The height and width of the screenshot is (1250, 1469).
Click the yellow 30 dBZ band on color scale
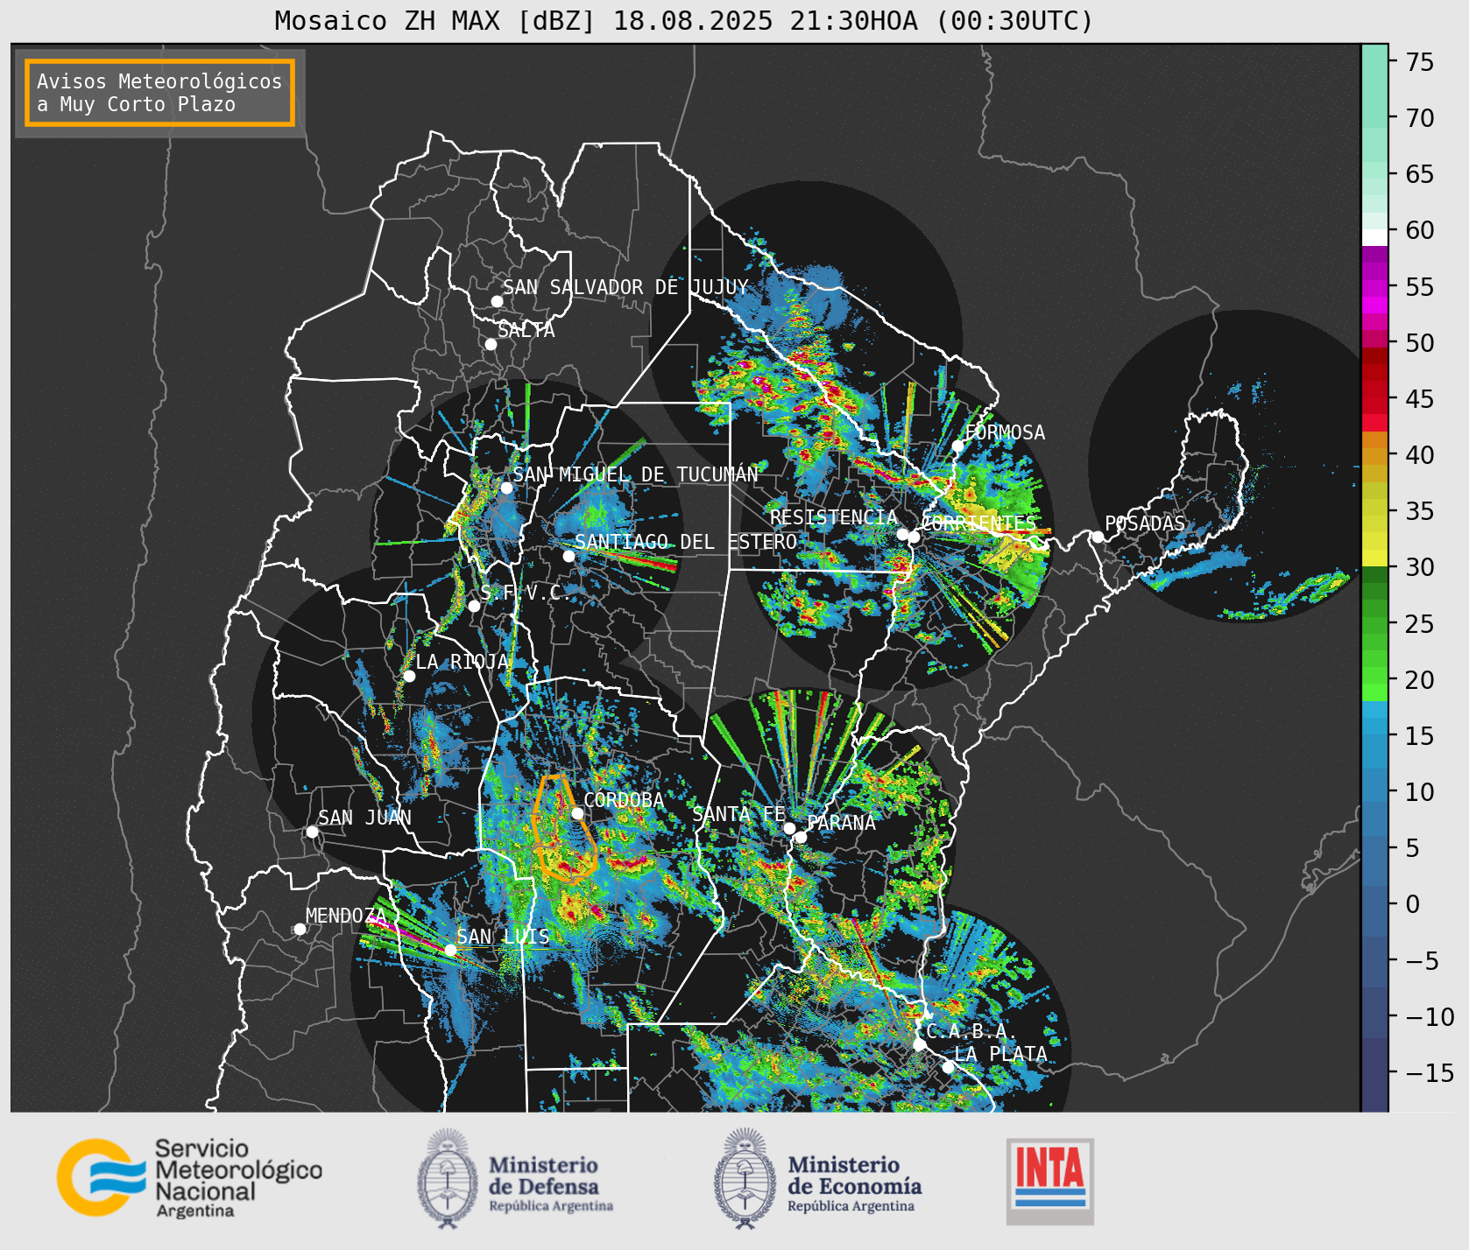(1374, 558)
